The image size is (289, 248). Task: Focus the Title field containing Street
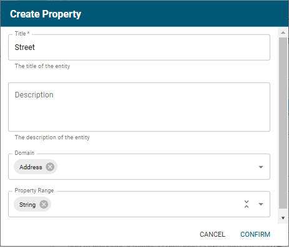tap(139, 47)
